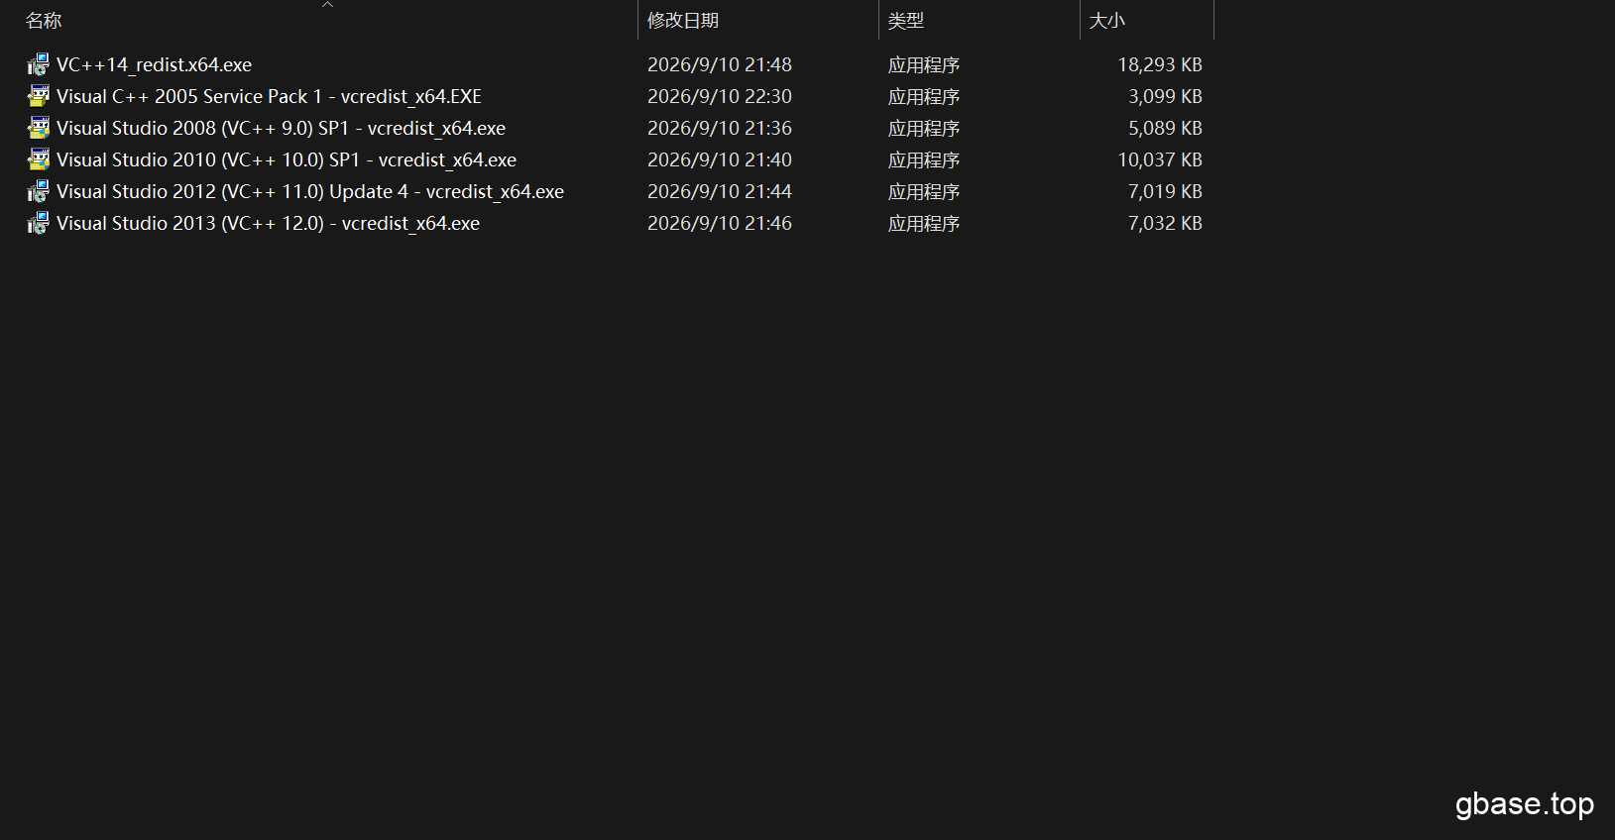
Task: Click the 3,099 KB size value
Action: click(x=1165, y=96)
